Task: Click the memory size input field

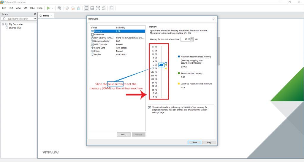Action: tap(186, 39)
